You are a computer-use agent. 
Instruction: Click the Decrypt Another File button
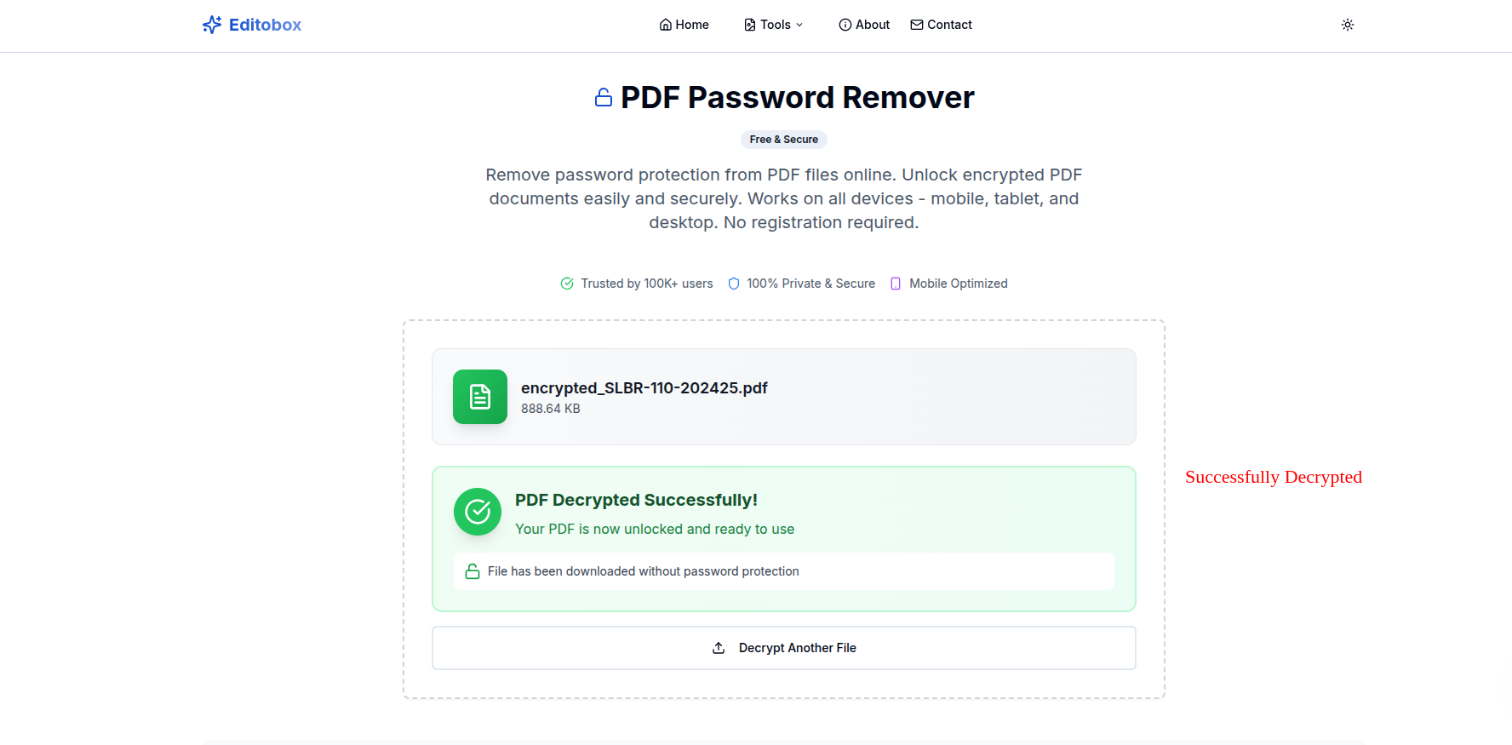click(x=783, y=648)
